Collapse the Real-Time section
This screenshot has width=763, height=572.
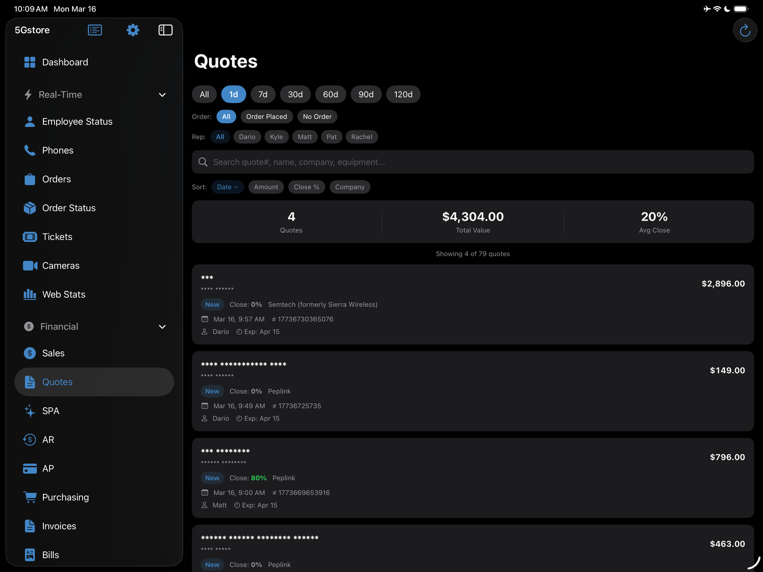click(x=162, y=94)
